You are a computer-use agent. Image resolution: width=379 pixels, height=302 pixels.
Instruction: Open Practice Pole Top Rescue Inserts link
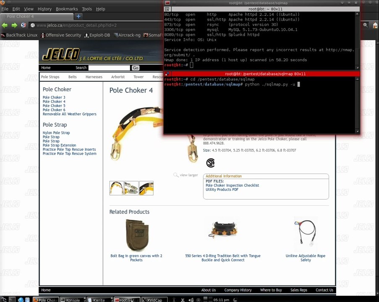[69, 149]
